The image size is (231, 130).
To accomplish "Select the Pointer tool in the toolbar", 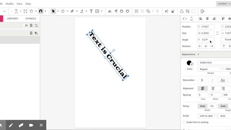I will (x=53, y=11).
